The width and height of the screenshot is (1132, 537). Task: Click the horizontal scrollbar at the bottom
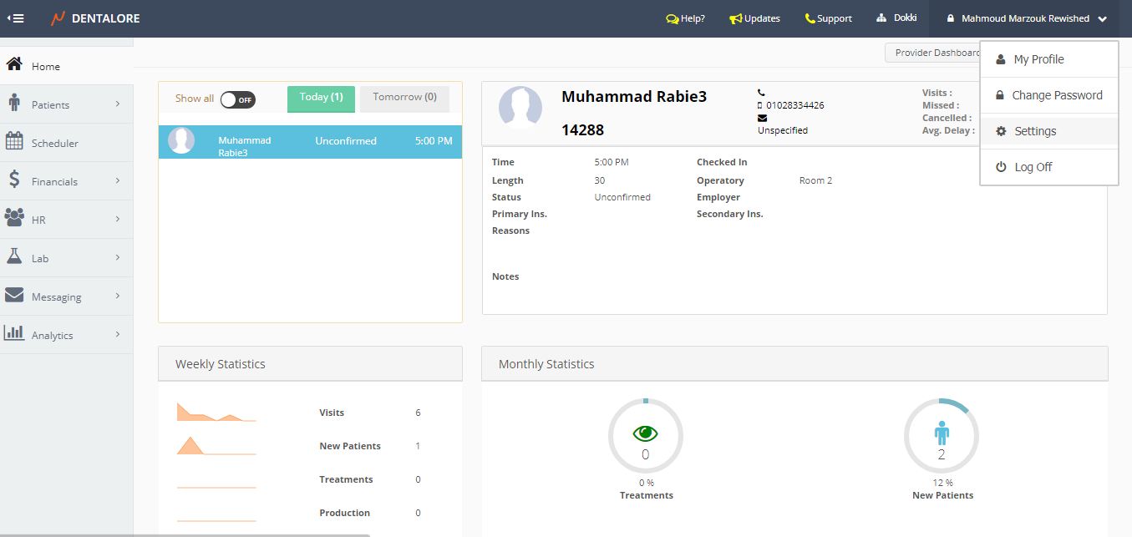click(x=184, y=534)
